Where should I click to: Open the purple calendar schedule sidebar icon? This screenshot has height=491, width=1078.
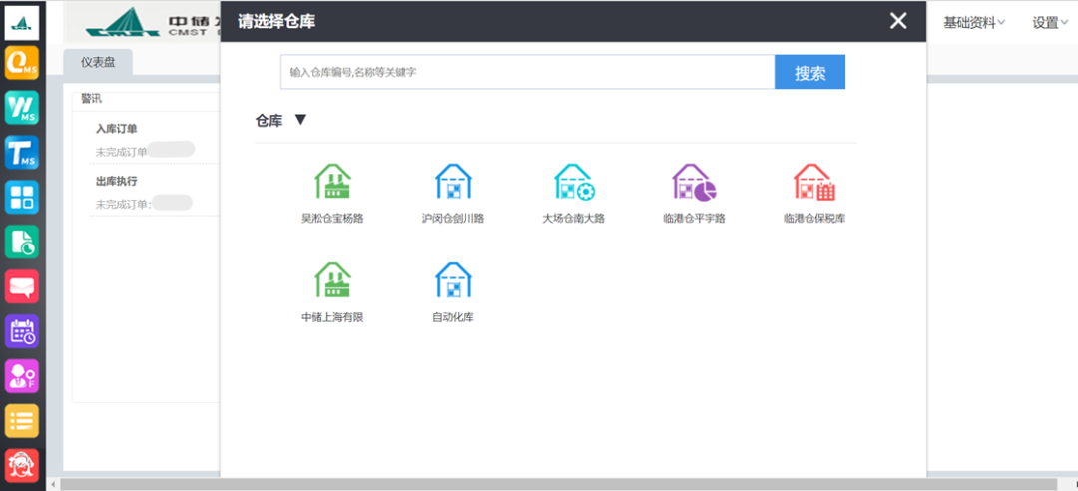click(x=22, y=331)
